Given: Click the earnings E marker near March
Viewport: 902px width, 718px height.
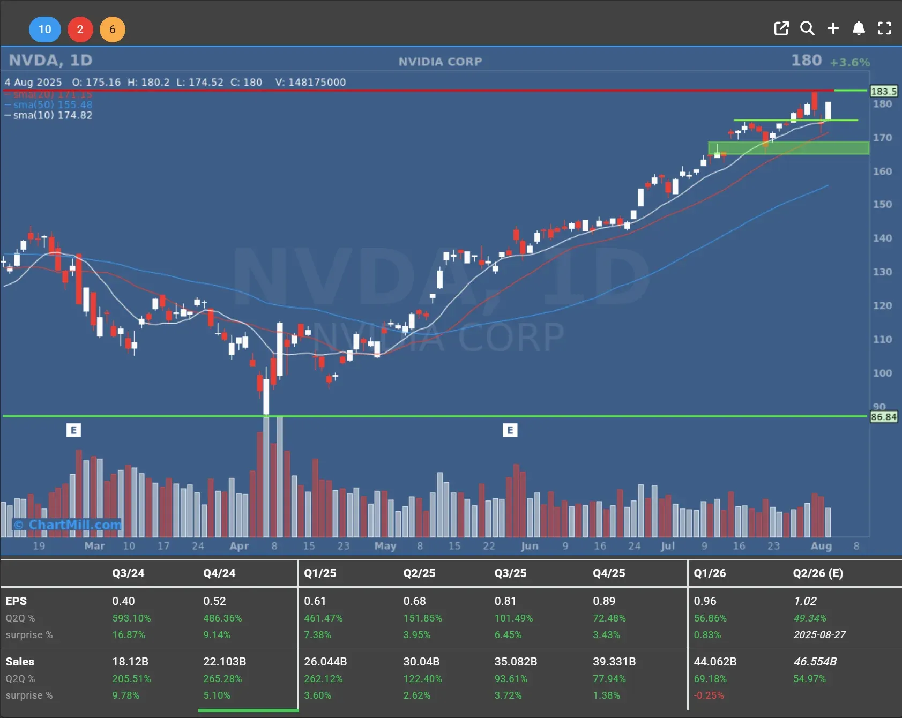Looking at the screenshot, I should click(73, 430).
